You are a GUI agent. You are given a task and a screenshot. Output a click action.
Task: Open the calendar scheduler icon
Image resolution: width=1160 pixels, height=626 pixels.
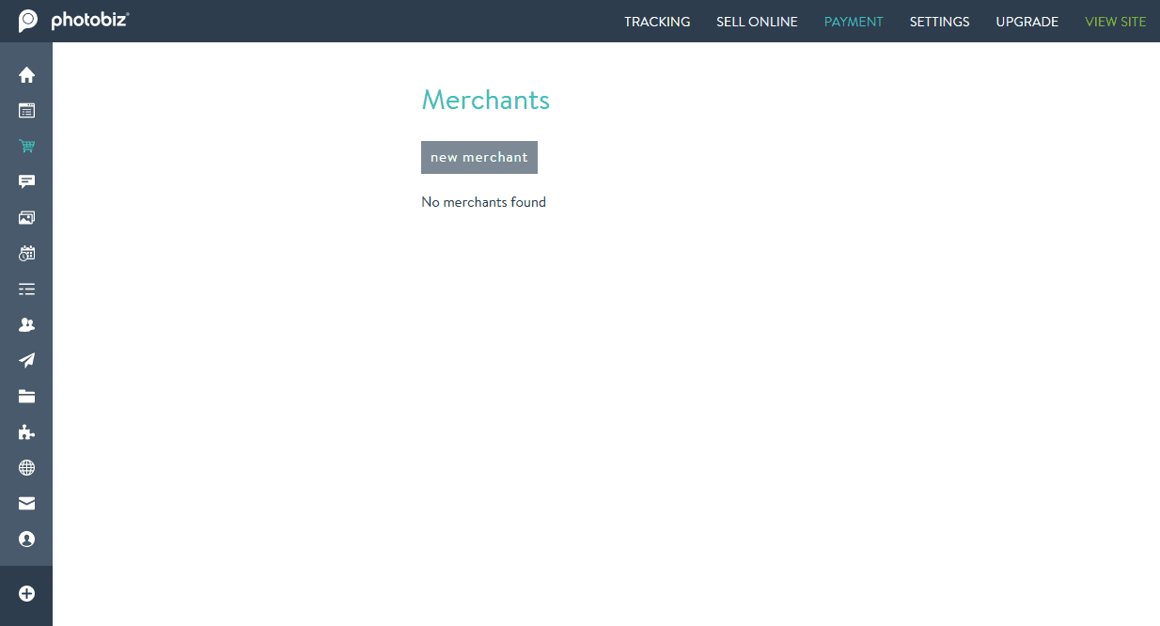25,253
